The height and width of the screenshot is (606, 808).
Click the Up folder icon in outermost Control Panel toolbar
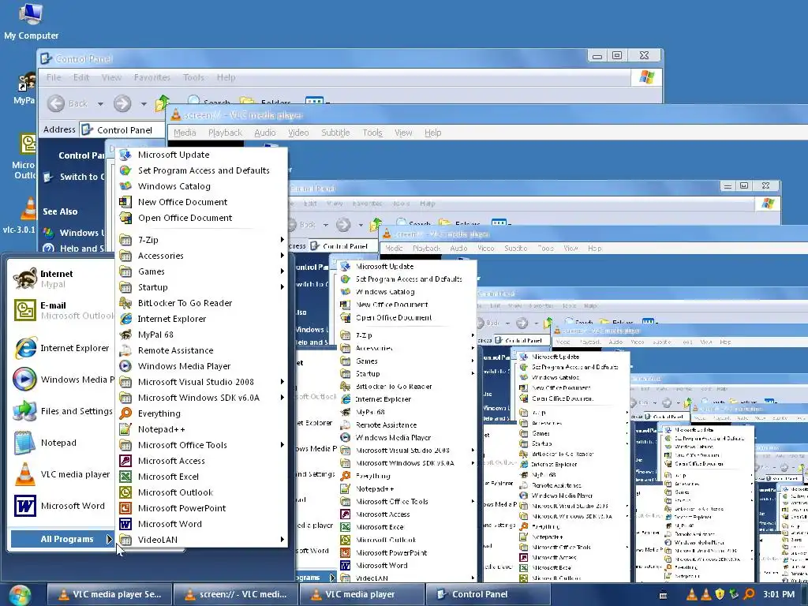pyautogui.click(x=162, y=103)
